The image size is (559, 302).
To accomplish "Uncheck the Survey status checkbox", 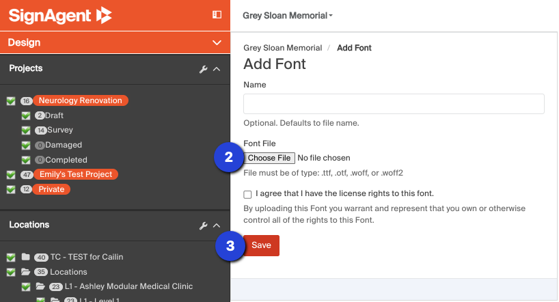I will tap(26, 131).
